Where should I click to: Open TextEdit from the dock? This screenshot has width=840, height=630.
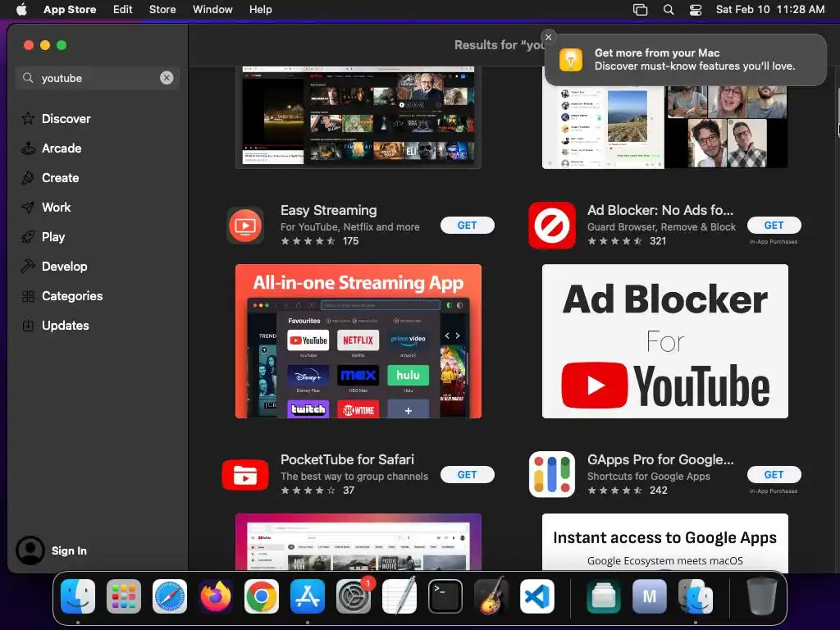[x=399, y=596]
